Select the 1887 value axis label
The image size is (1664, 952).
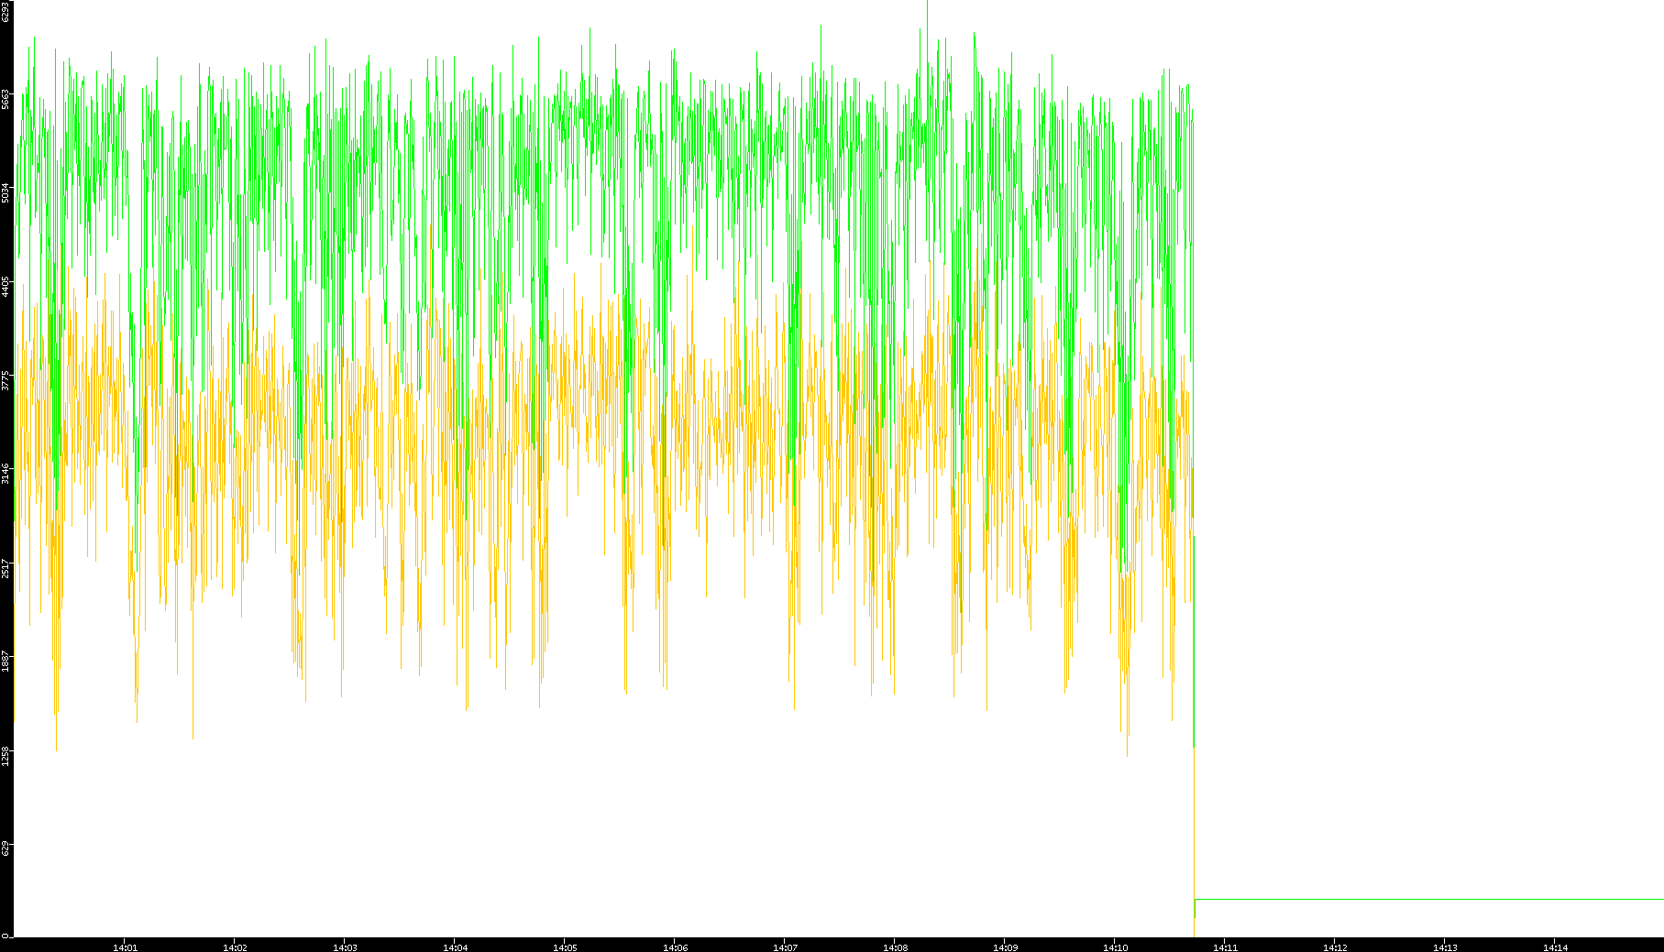(6, 662)
